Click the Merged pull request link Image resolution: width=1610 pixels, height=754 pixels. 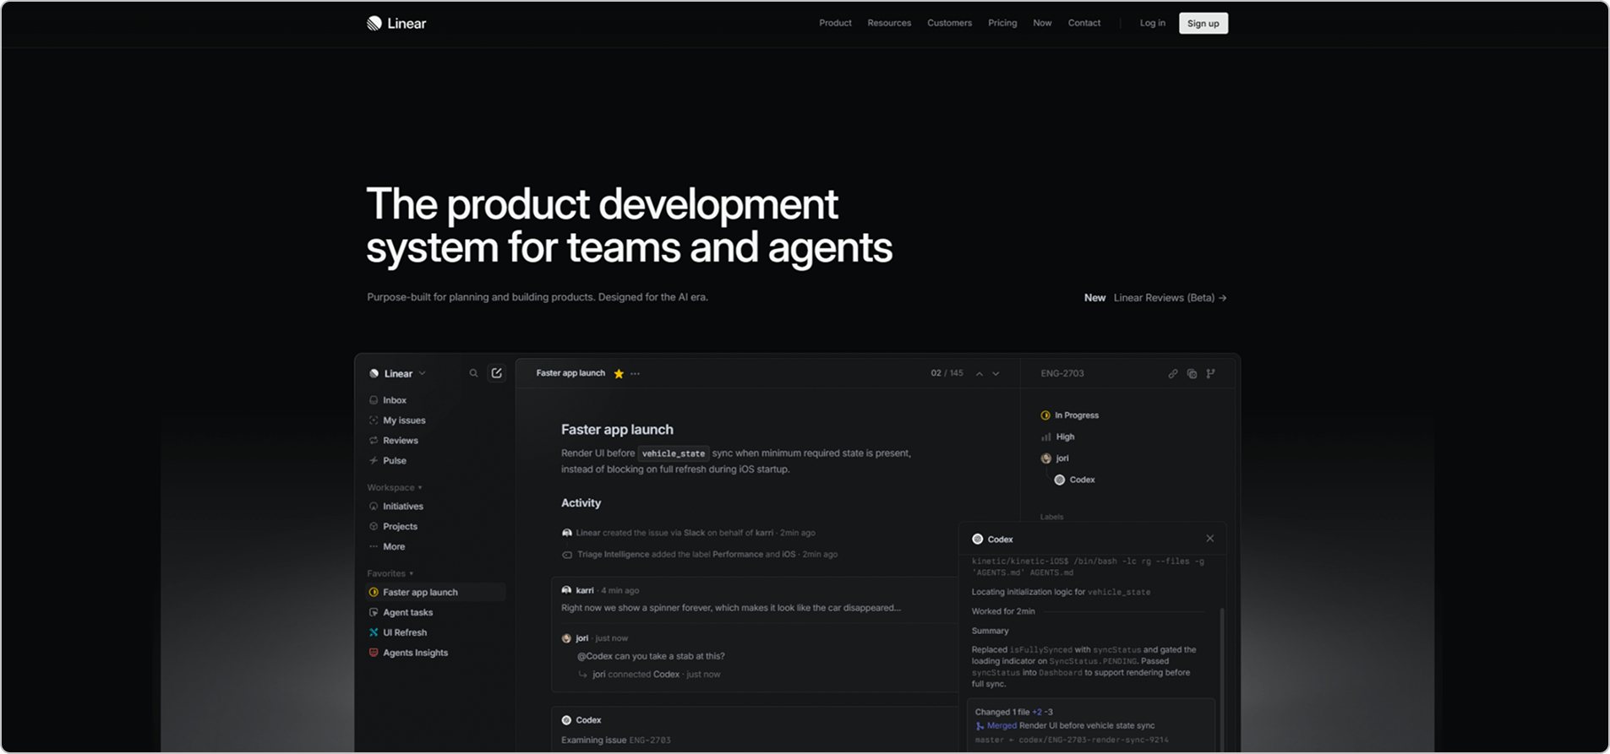coord(1001,726)
